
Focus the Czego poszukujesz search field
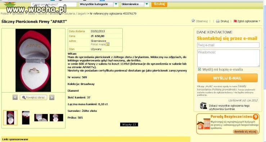pos(54,4)
